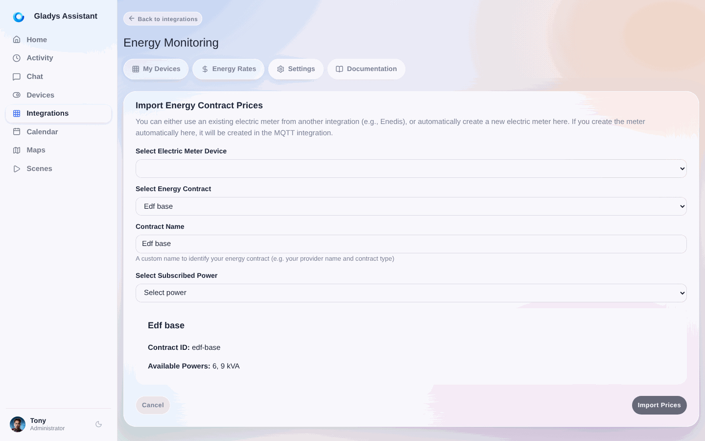The width and height of the screenshot is (705, 441).
Task: Open Chat in the sidebar
Action: [x=59, y=76]
